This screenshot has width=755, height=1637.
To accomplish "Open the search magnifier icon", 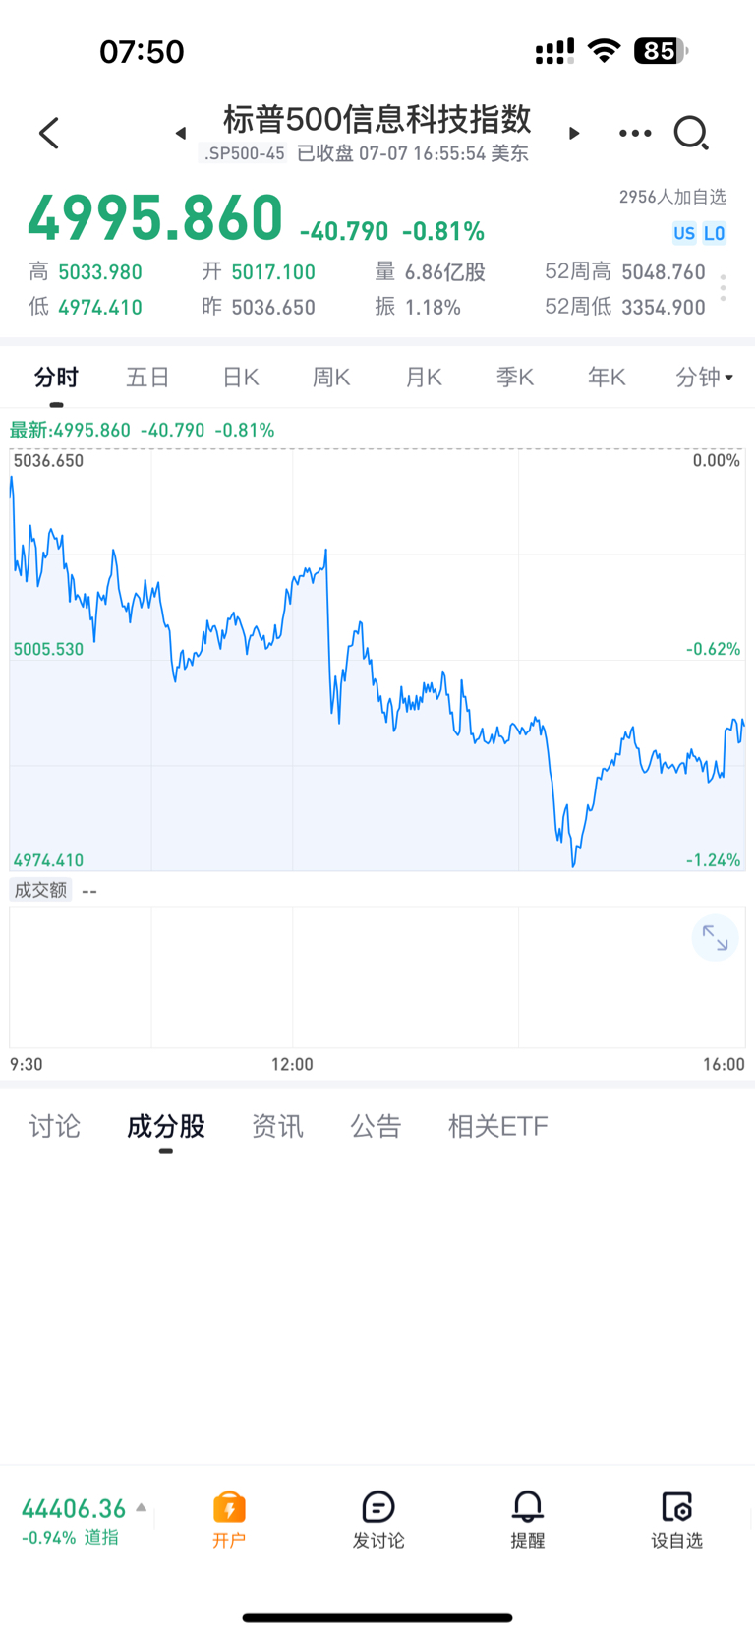I will [x=691, y=133].
